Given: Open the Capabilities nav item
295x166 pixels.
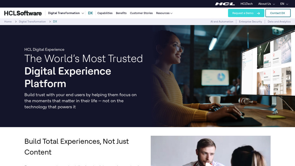Looking at the screenshot, I should coord(105,13).
